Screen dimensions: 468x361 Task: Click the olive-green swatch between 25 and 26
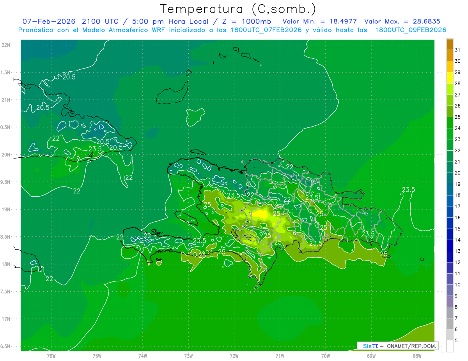450,111
